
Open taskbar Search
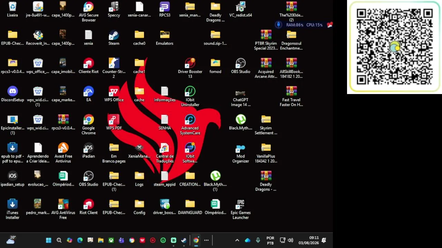click(x=59, y=240)
